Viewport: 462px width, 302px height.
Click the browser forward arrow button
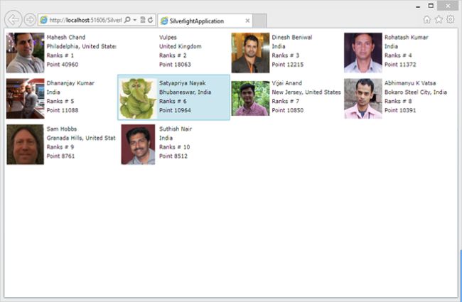pos(30,20)
